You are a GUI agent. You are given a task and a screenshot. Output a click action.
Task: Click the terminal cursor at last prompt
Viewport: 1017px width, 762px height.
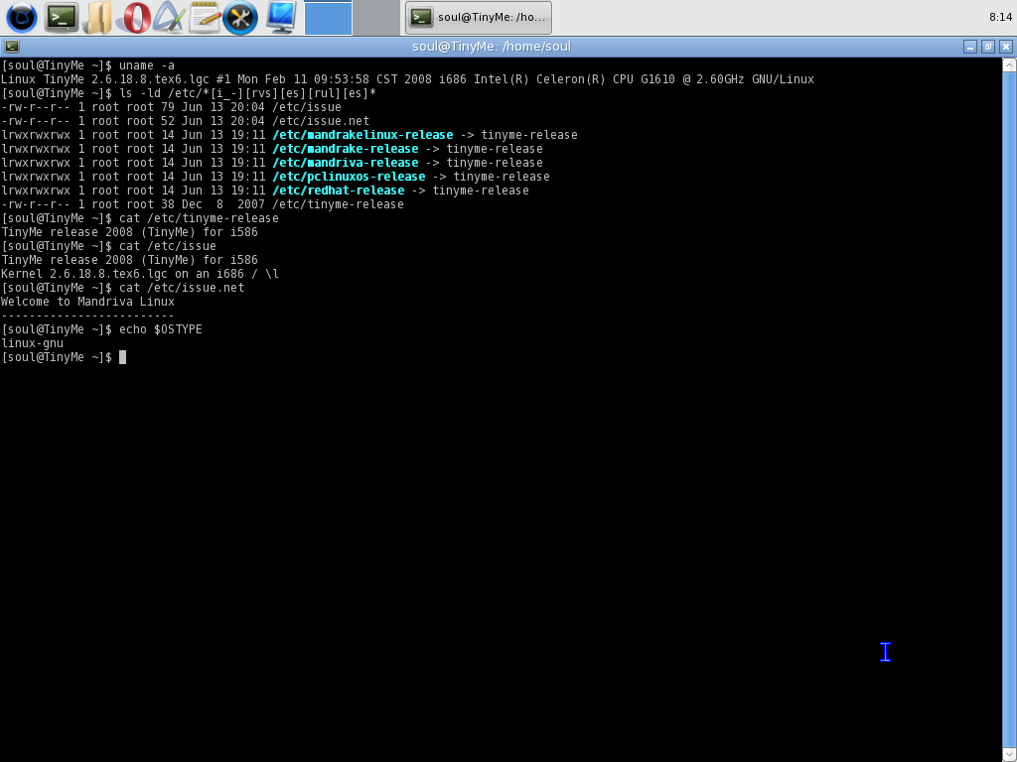122,357
